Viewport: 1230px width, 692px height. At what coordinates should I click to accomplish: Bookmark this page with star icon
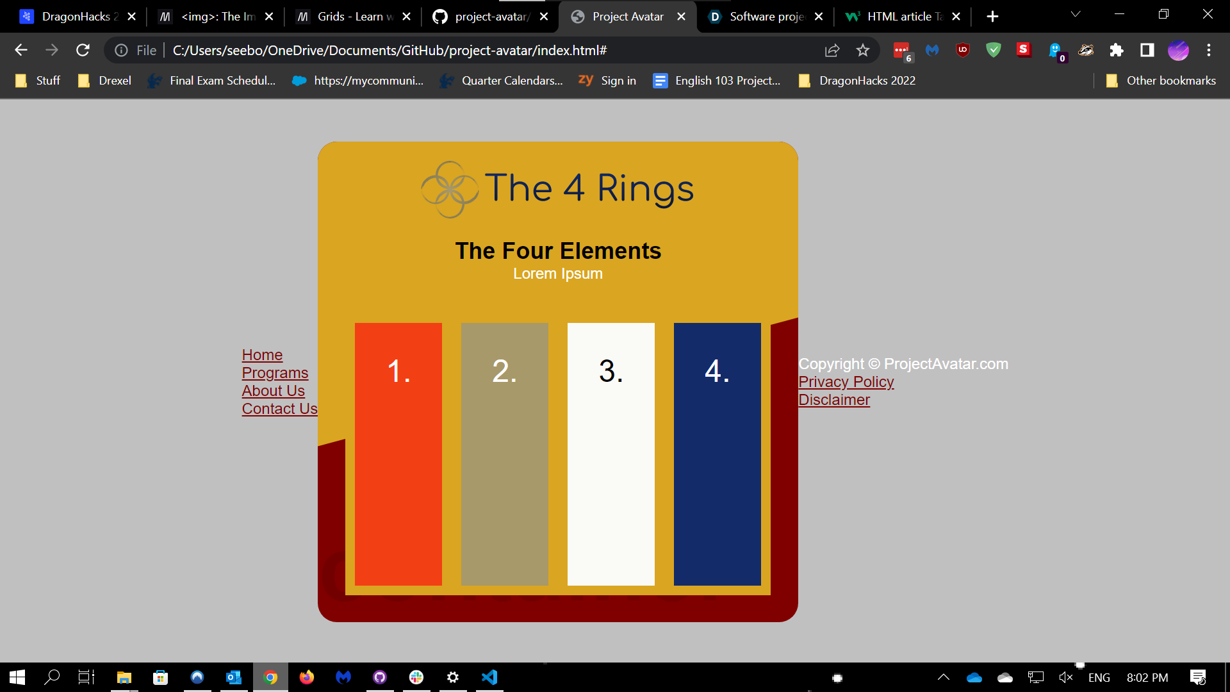click(x=863, y=50)
